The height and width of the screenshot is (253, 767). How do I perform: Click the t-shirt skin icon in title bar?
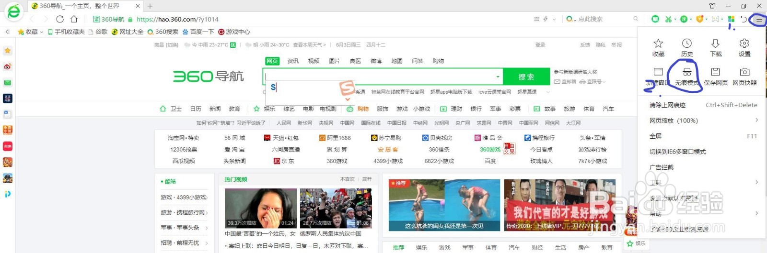(x=712, y=6)
